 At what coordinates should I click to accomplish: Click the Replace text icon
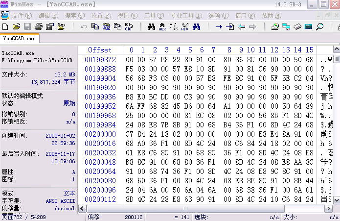point(174,26)
